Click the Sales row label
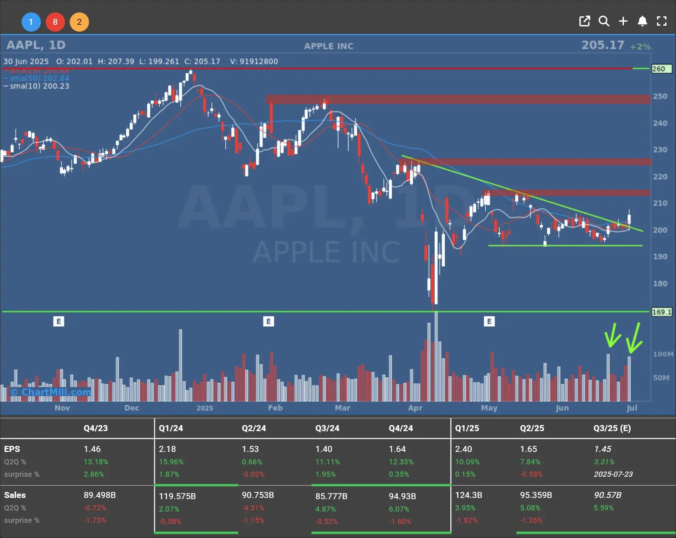Screen dimensions: 676x538 15,495
